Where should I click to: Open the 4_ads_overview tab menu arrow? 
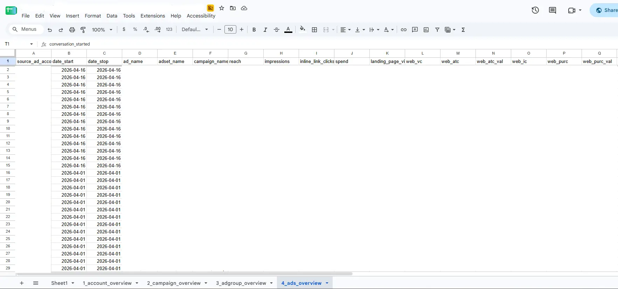[327, 283]
